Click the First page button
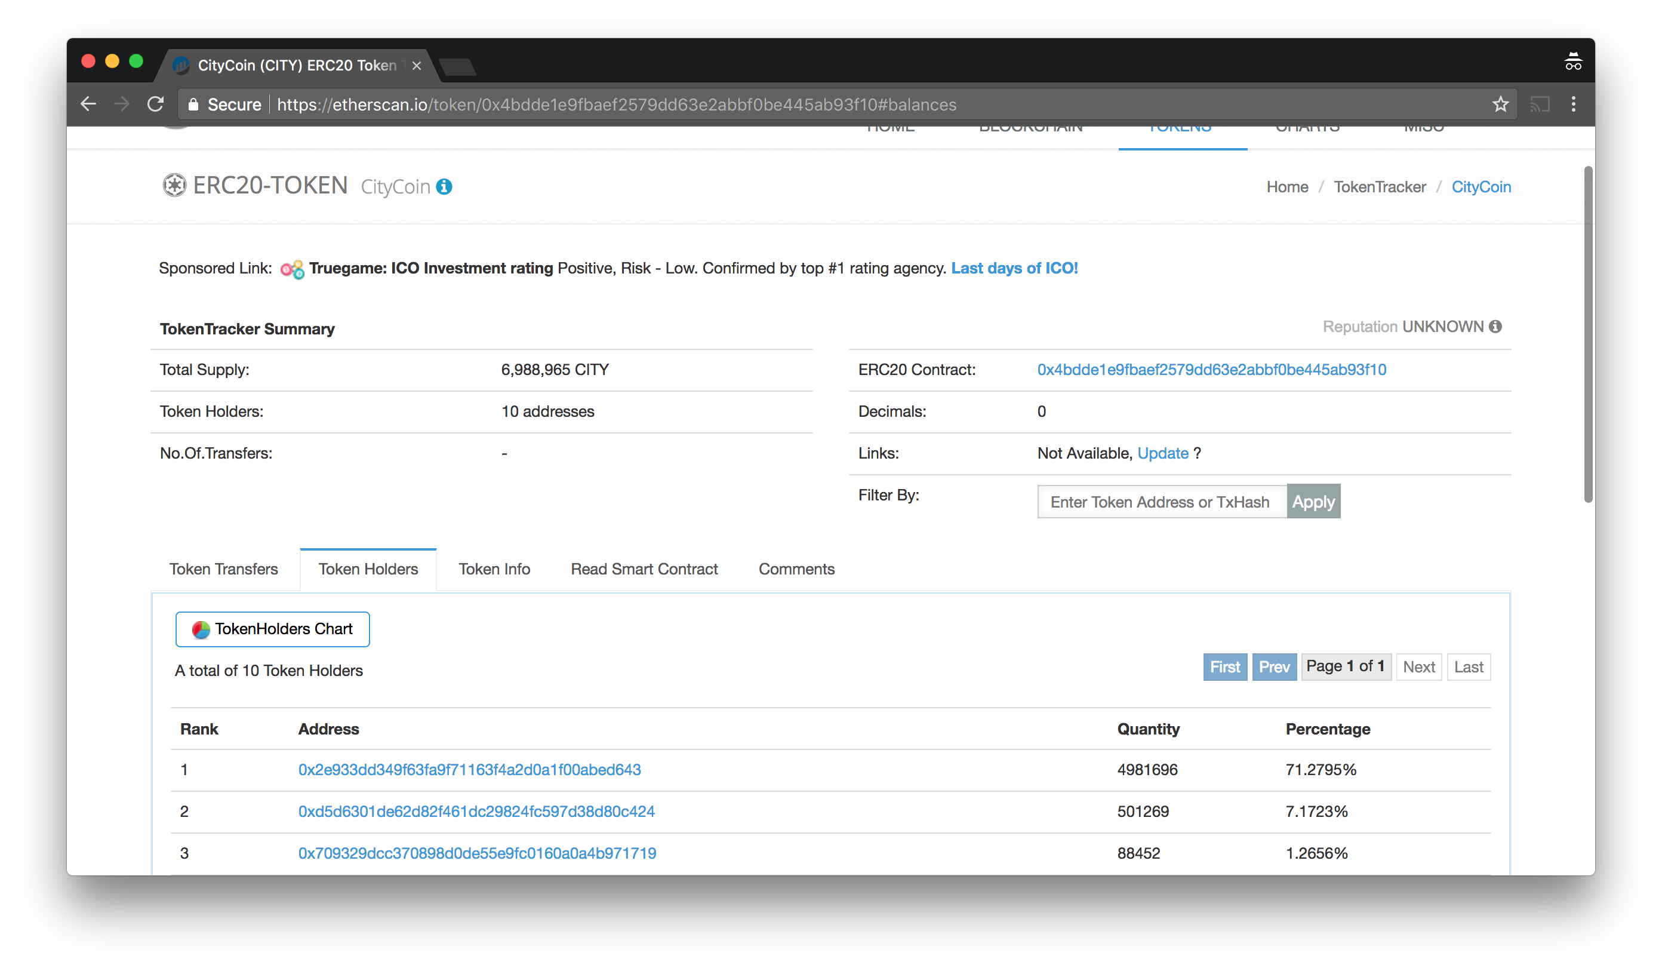1662x971 pixels. pos(1225,667)
